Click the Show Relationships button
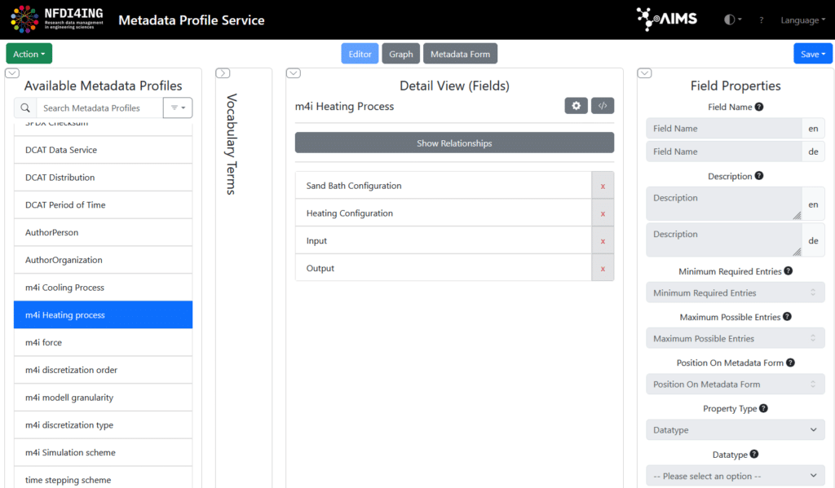835x488 pixels. click(454, 143)
